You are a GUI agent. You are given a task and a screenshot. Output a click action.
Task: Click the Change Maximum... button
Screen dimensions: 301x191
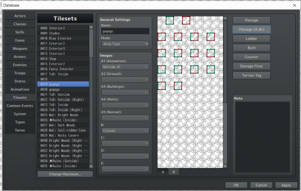(x=65, y=174)
